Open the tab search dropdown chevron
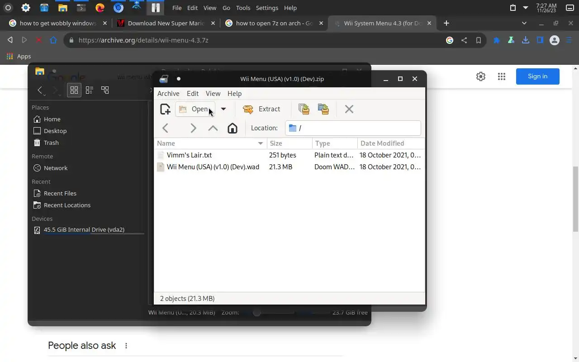 524,23
